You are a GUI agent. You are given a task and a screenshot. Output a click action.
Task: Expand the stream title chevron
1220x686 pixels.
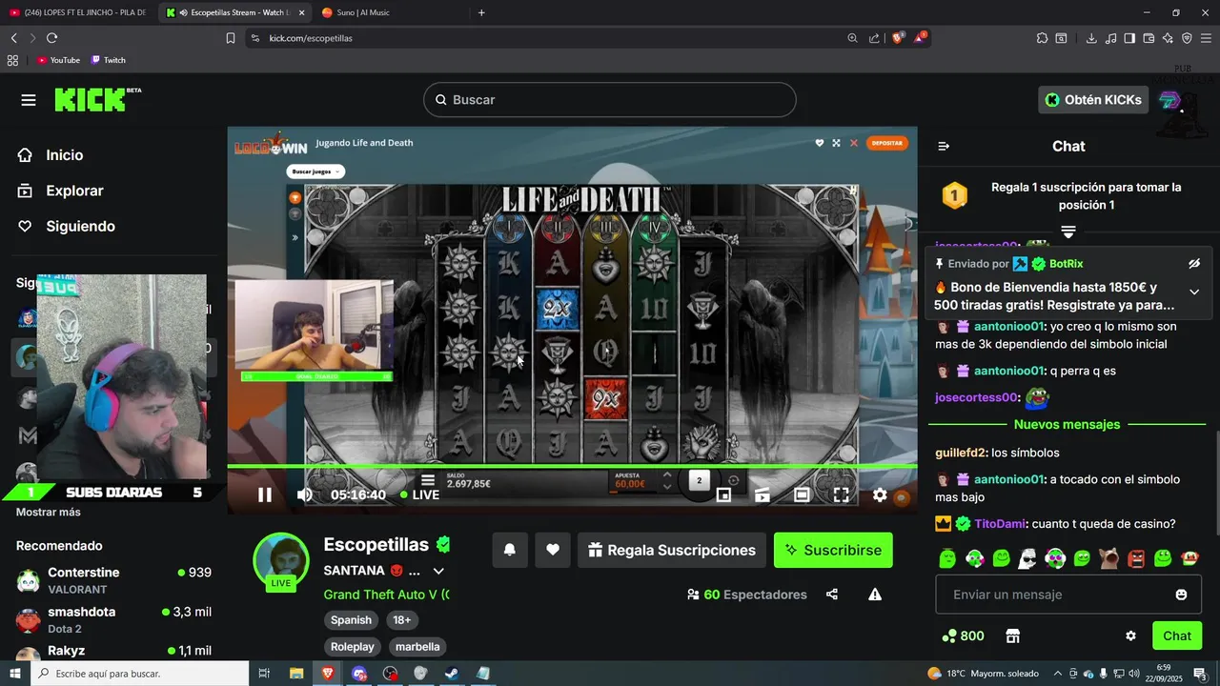point(438,571)
